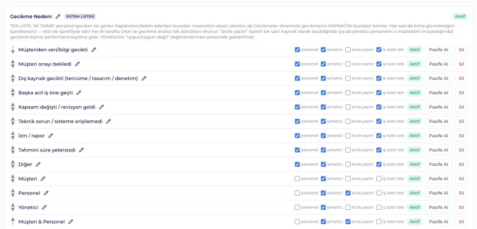Move 'Kapsam değişti / revizyon geldi' up arrow
The height and width of the screenshot is (229, 477).
pos(13,104)
